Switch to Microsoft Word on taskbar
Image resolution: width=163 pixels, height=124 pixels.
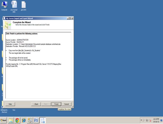36,120
